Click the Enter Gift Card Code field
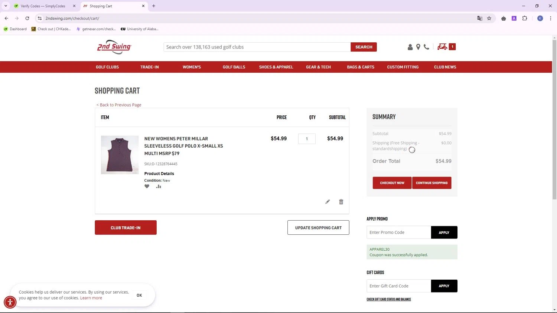 (x=399, y=286)
